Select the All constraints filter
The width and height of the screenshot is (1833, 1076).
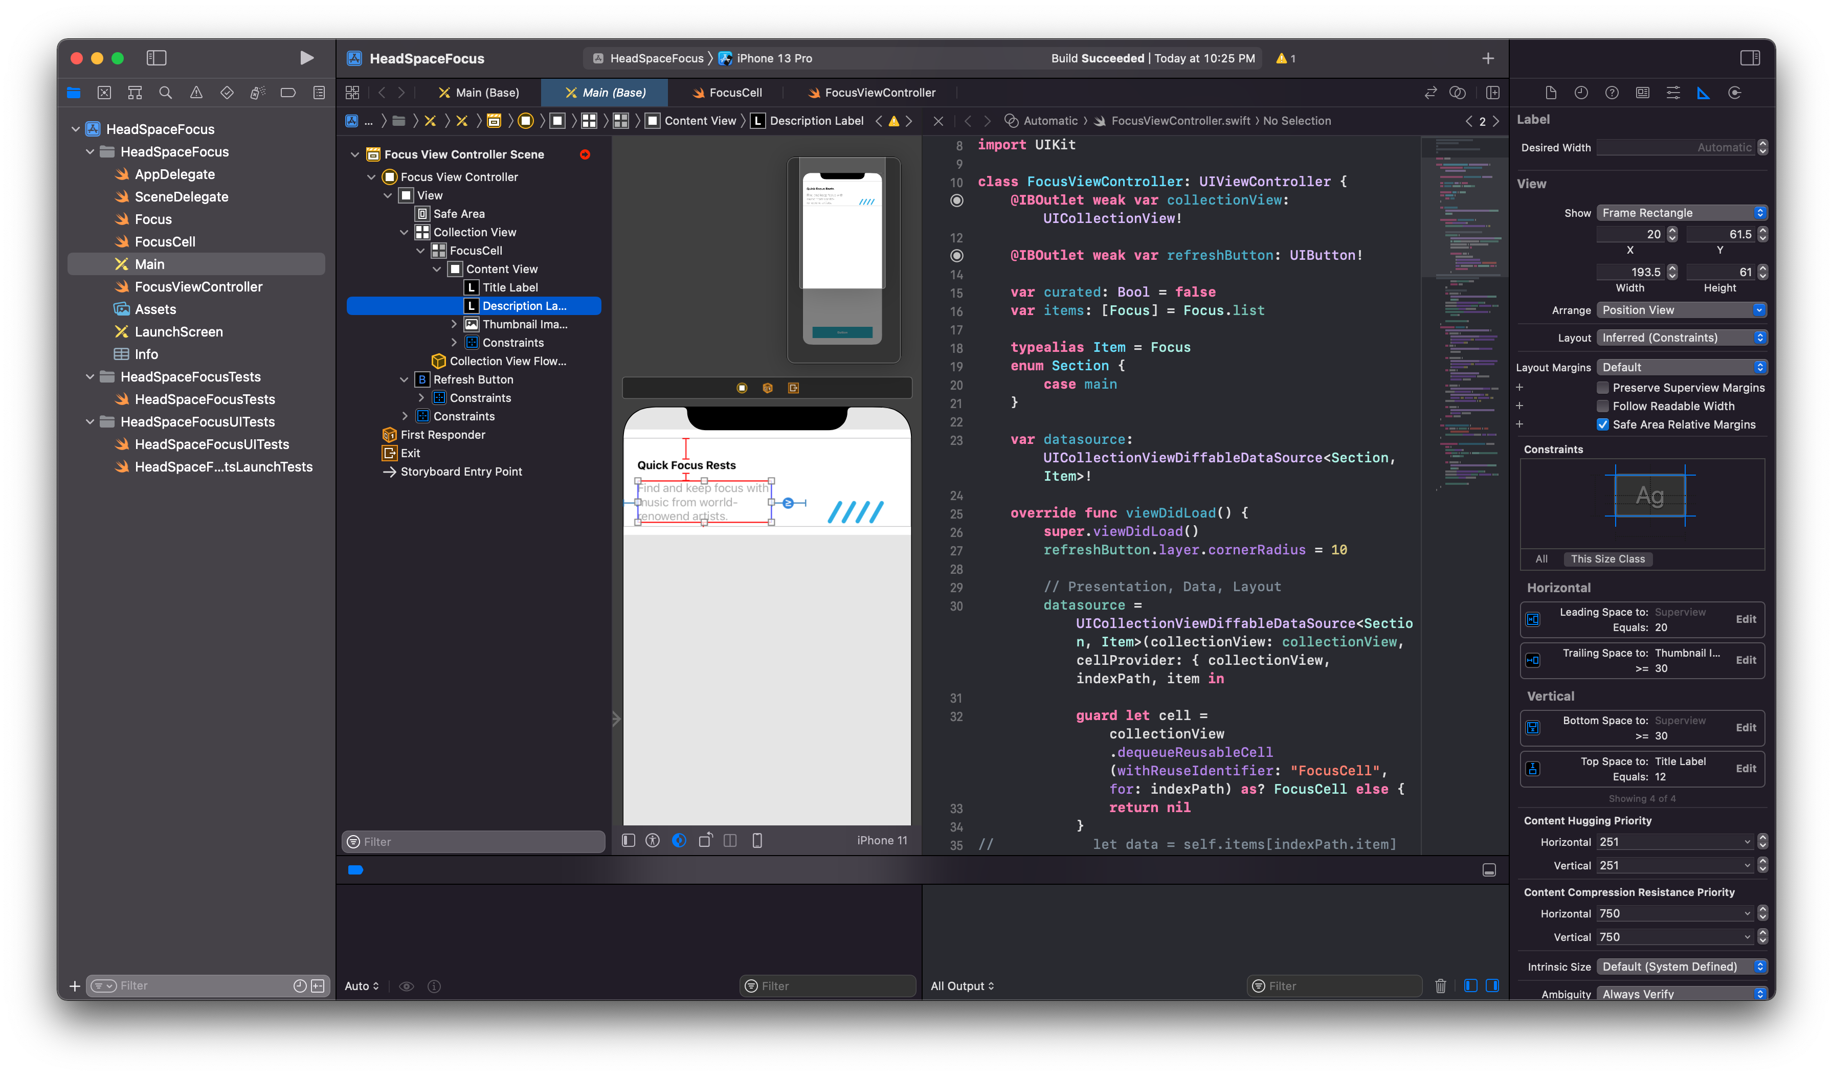tap(1540, 559)
